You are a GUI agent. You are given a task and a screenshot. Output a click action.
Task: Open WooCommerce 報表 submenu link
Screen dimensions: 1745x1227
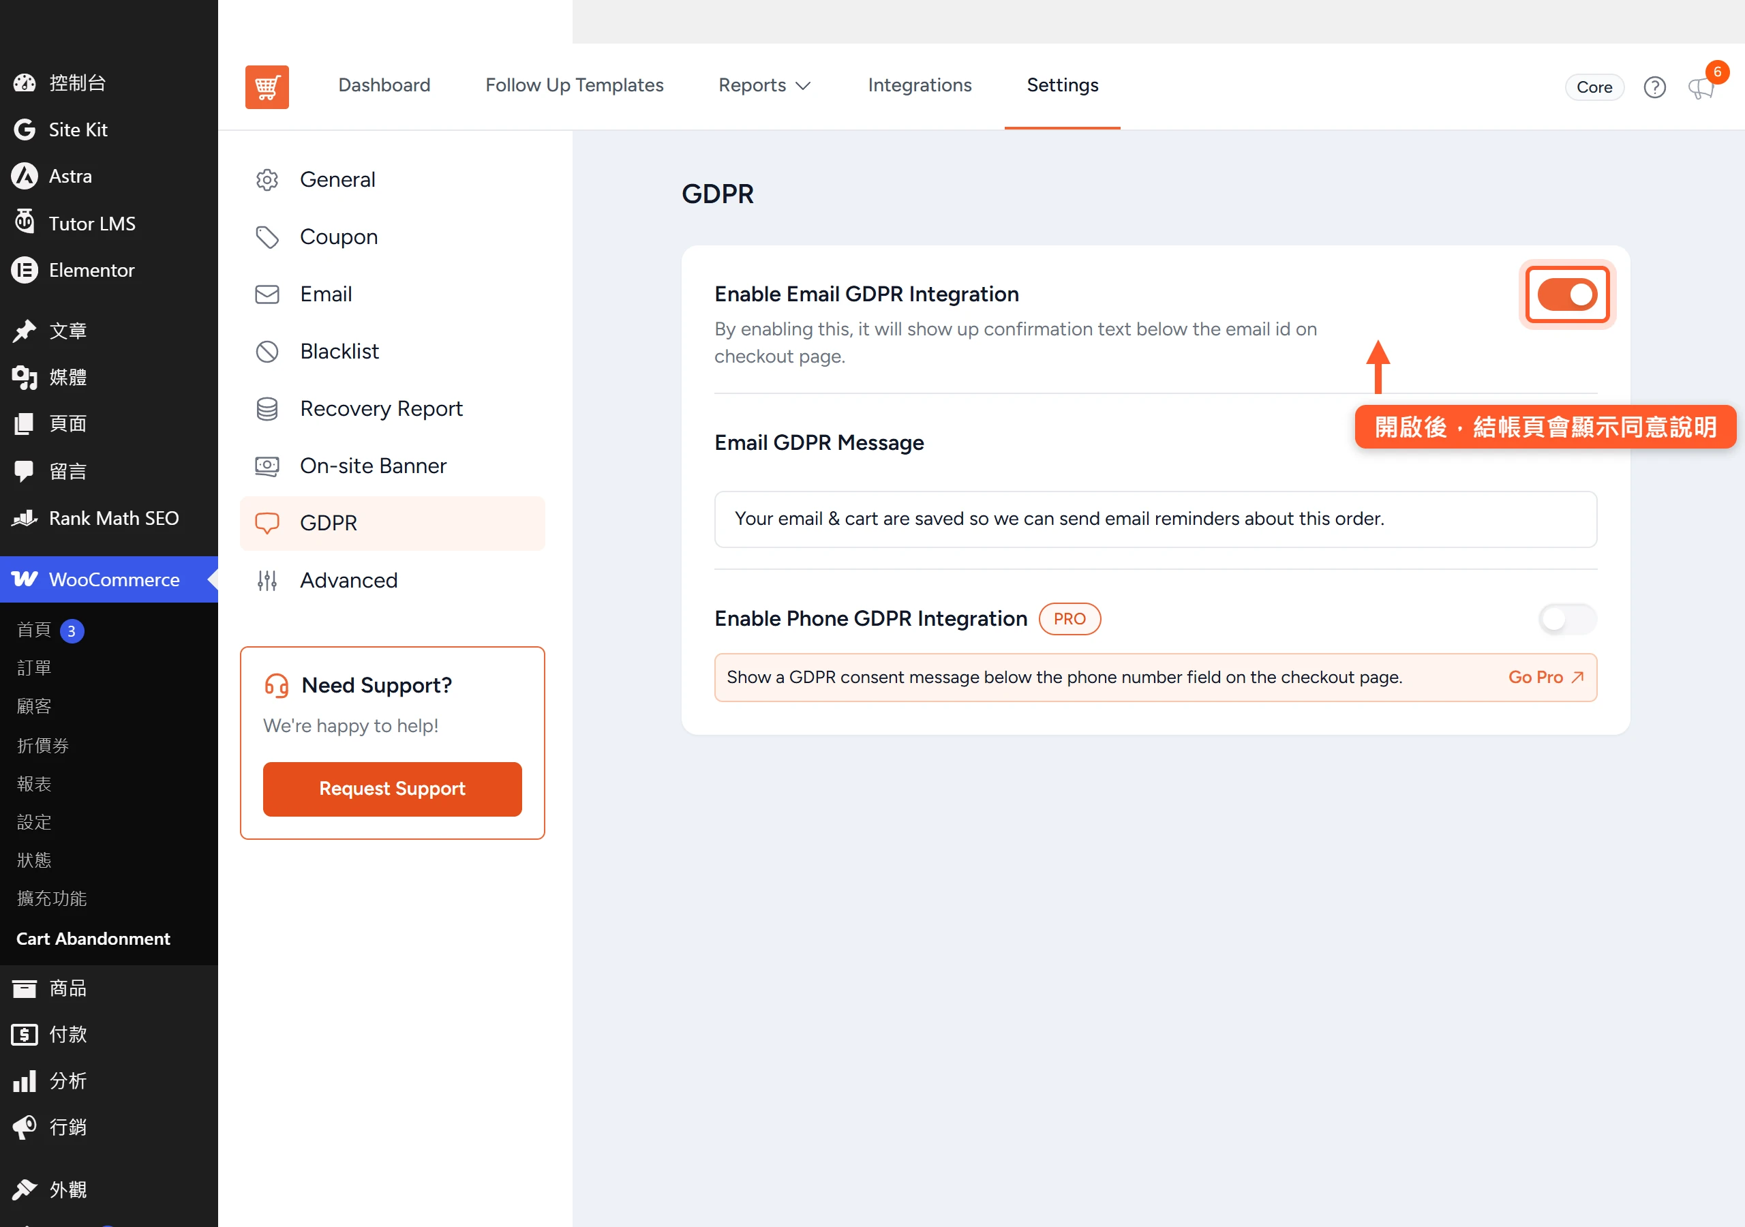tap(34, 784)
